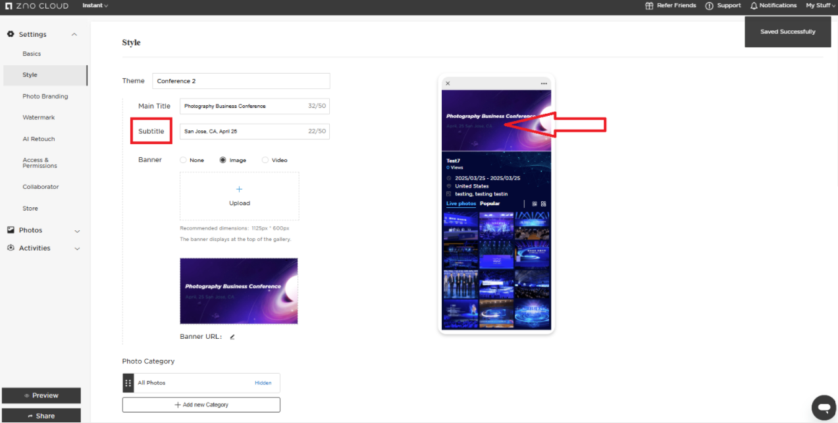Viewport: 838px width, 423px height.
Task: Select the Image banner option
Action: pyautogui.click(x=223, y=160)
